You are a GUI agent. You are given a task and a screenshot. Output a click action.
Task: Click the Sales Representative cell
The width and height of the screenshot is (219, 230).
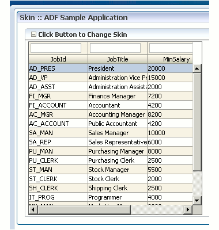click(x=118, y=142)
